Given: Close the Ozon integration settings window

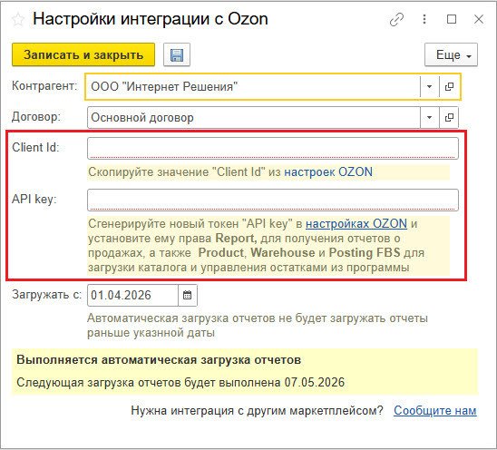Looking at the screenshot, I should pyautogui.click(x=479, y=19).
